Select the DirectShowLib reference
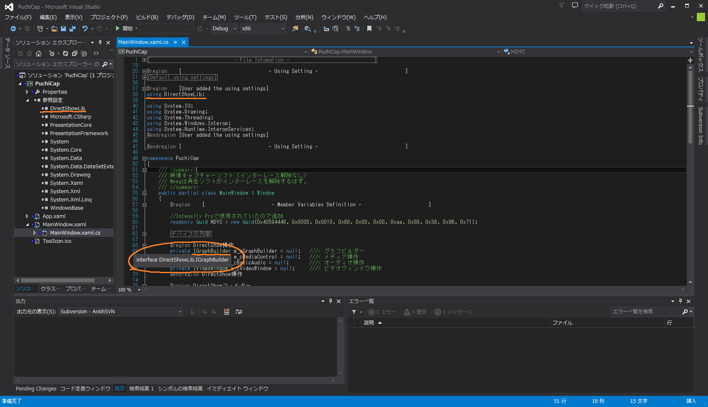The height and width of the screenshot is (407, 708). click(68, 109)
